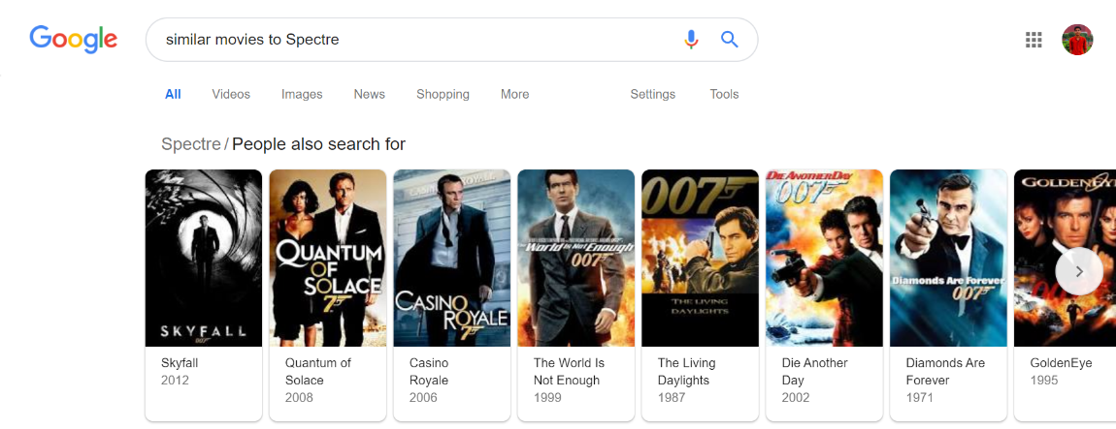
Task: Start voice search with the microphone icon
Action: coord(691,39)
